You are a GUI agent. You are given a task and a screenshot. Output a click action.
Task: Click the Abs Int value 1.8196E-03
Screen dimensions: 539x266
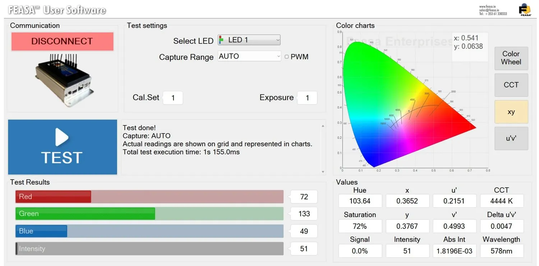(454, 251)
